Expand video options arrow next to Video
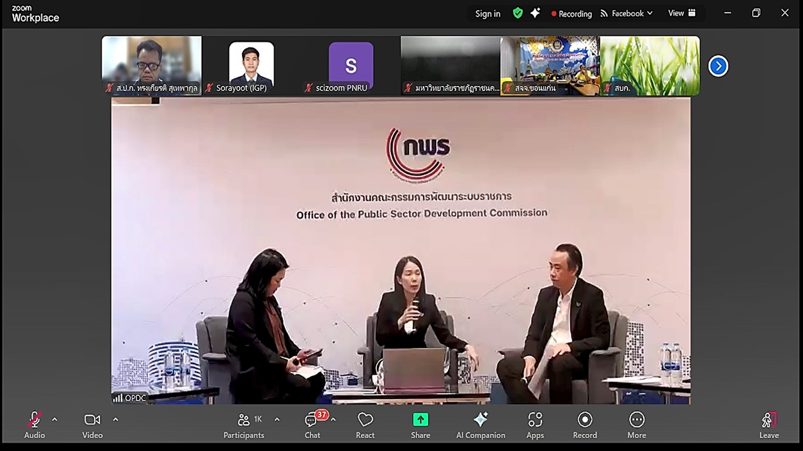The width and height of the screenshot is (803, 451). tap(115, 420)
